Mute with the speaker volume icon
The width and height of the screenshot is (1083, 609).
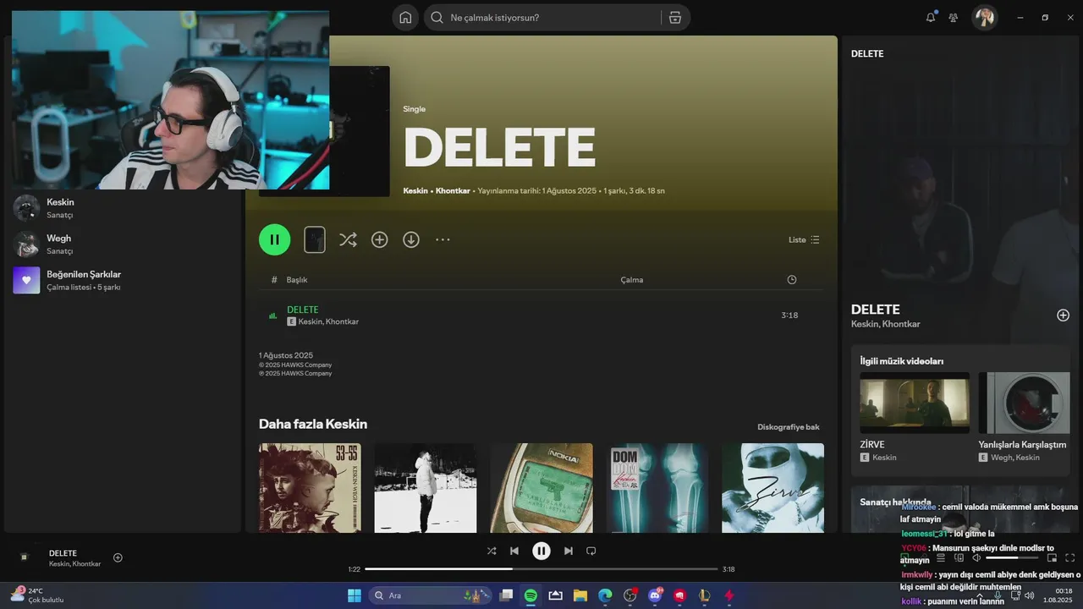point(976,557)
